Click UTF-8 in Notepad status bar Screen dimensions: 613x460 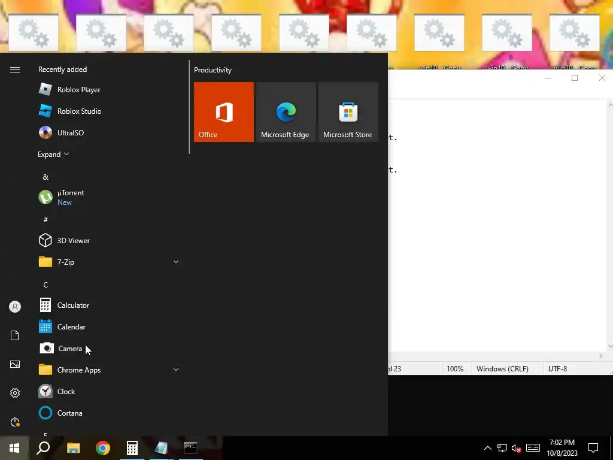[x=557, y=368]
